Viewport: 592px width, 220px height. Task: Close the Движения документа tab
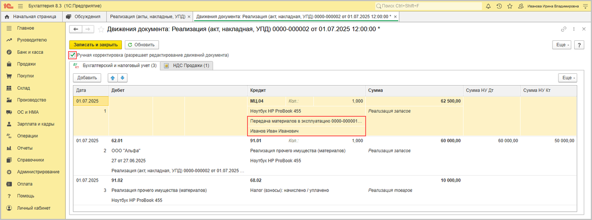[395, 17]
